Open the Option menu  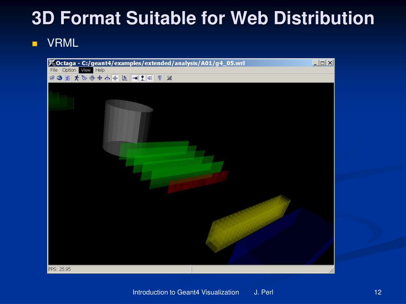pyautogui.click(x=69, y=70)
